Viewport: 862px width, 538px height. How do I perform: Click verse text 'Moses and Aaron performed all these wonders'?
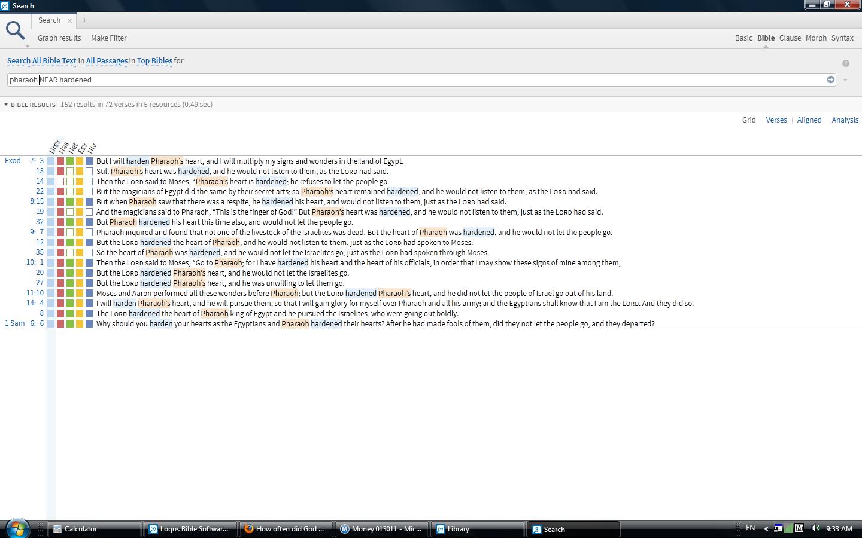354,293
